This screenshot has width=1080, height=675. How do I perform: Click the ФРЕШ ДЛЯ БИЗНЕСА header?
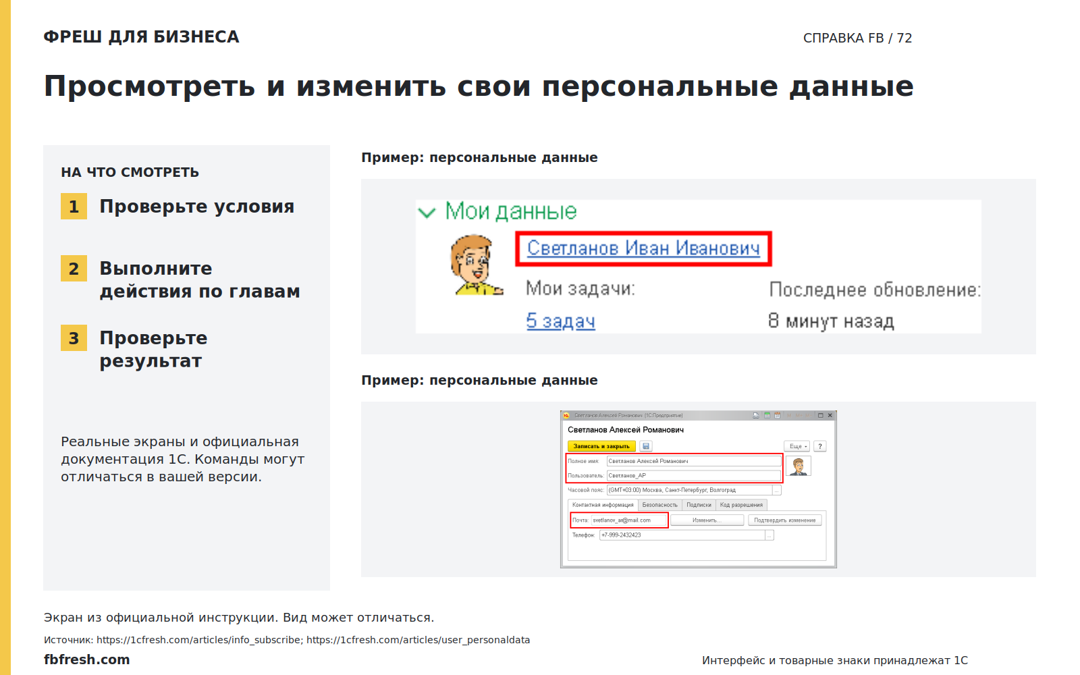pyautogui.click(x=142, y=36)
